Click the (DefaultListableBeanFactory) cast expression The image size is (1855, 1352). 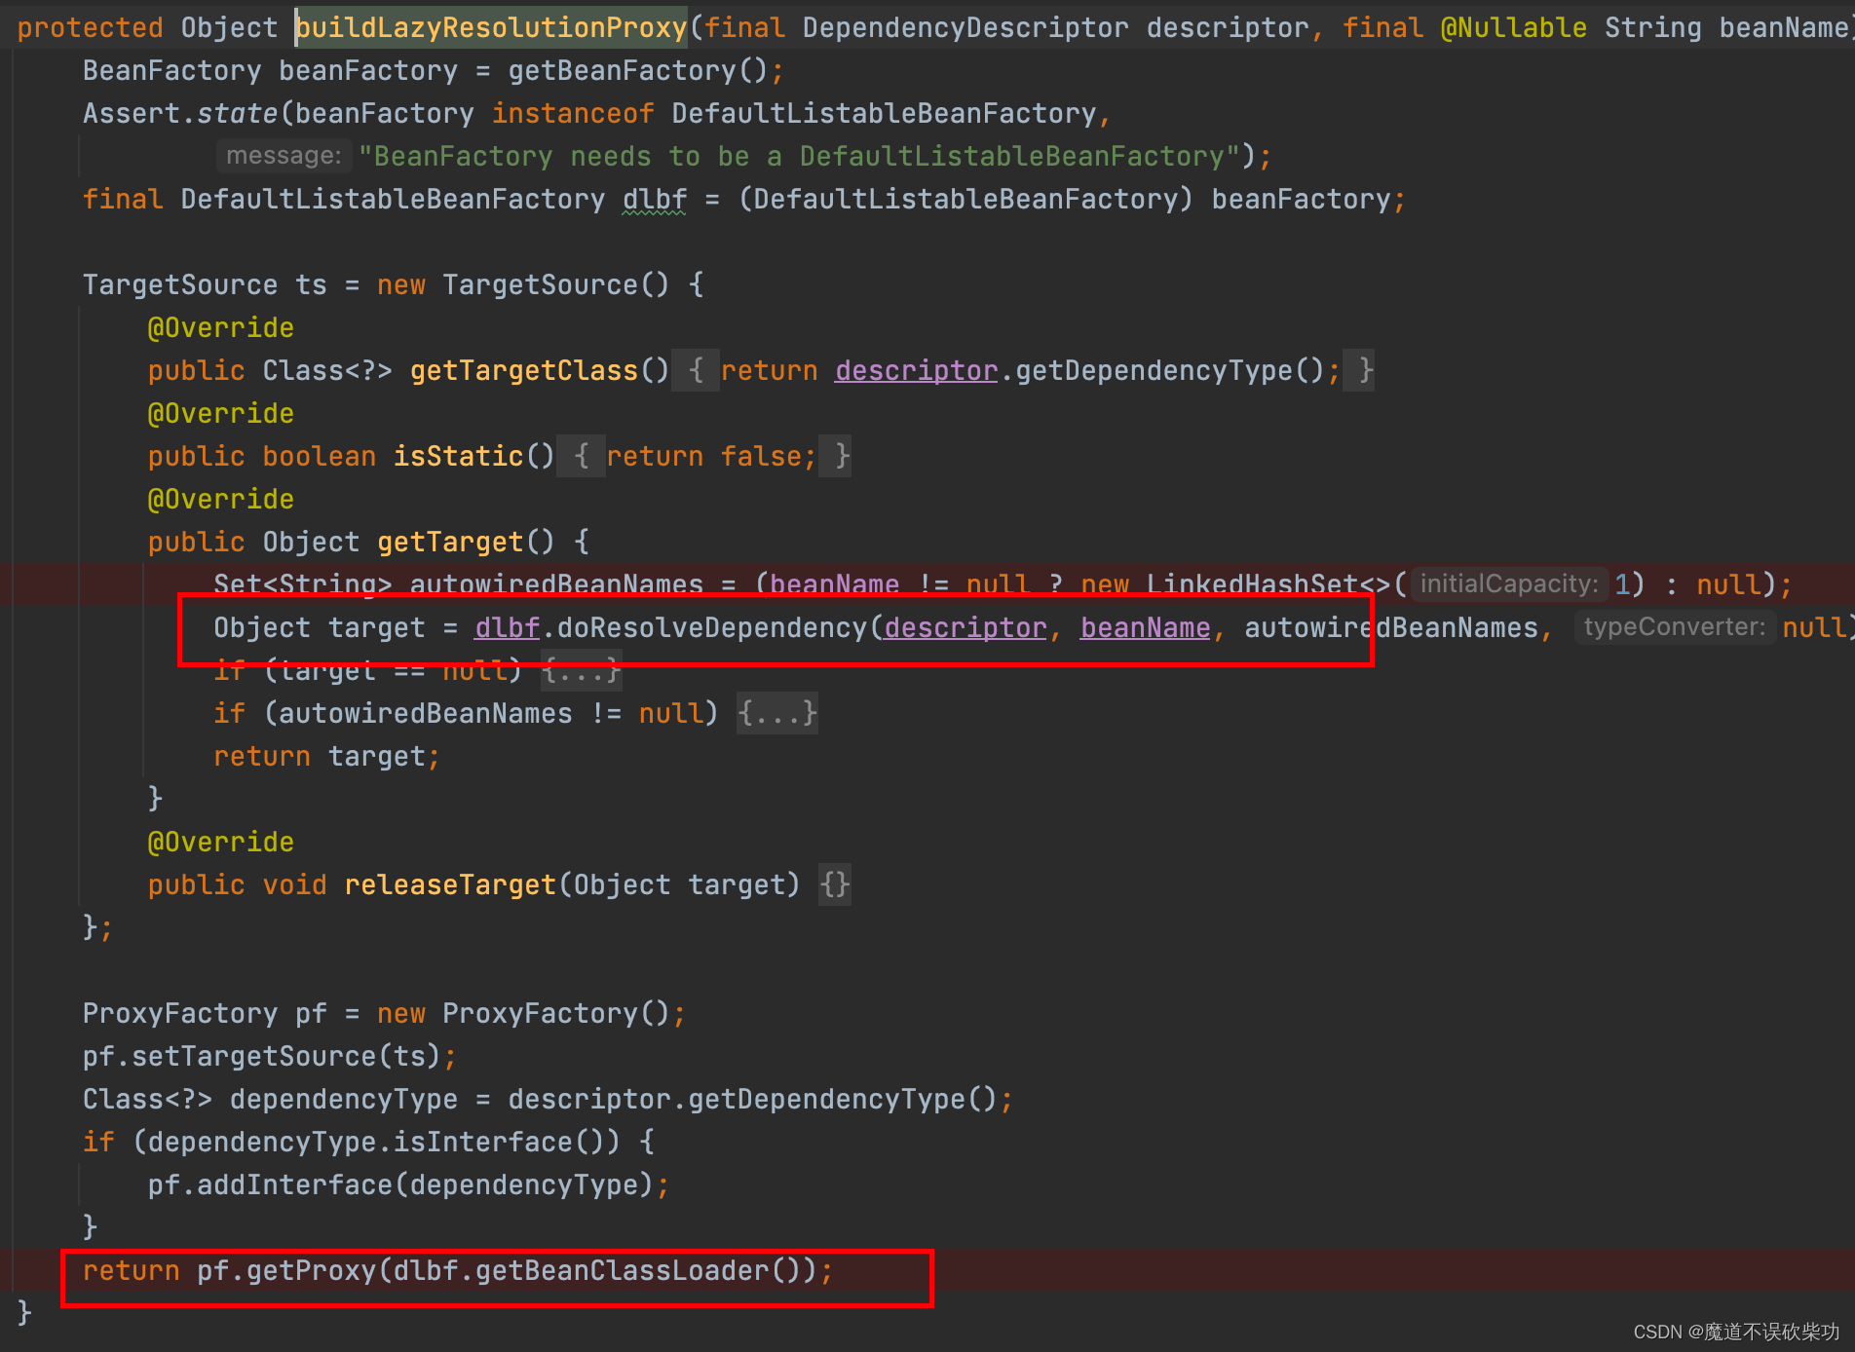965,199
